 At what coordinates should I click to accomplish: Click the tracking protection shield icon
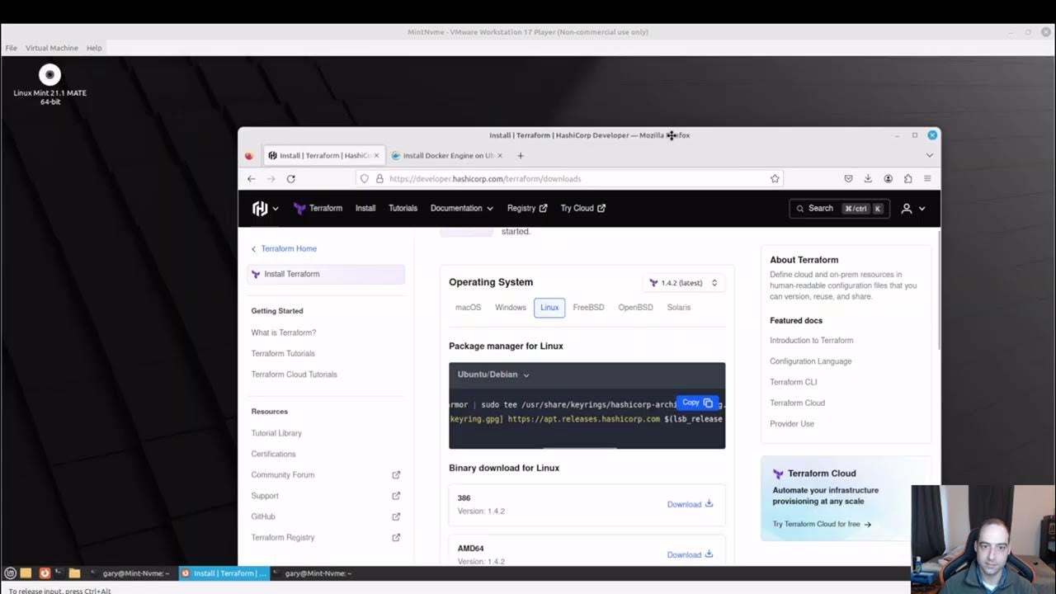click(365, 178)
